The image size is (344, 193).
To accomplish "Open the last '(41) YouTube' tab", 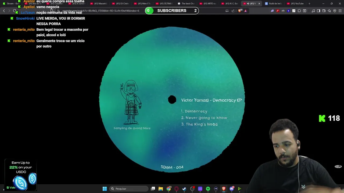I will tap(295, 3).
